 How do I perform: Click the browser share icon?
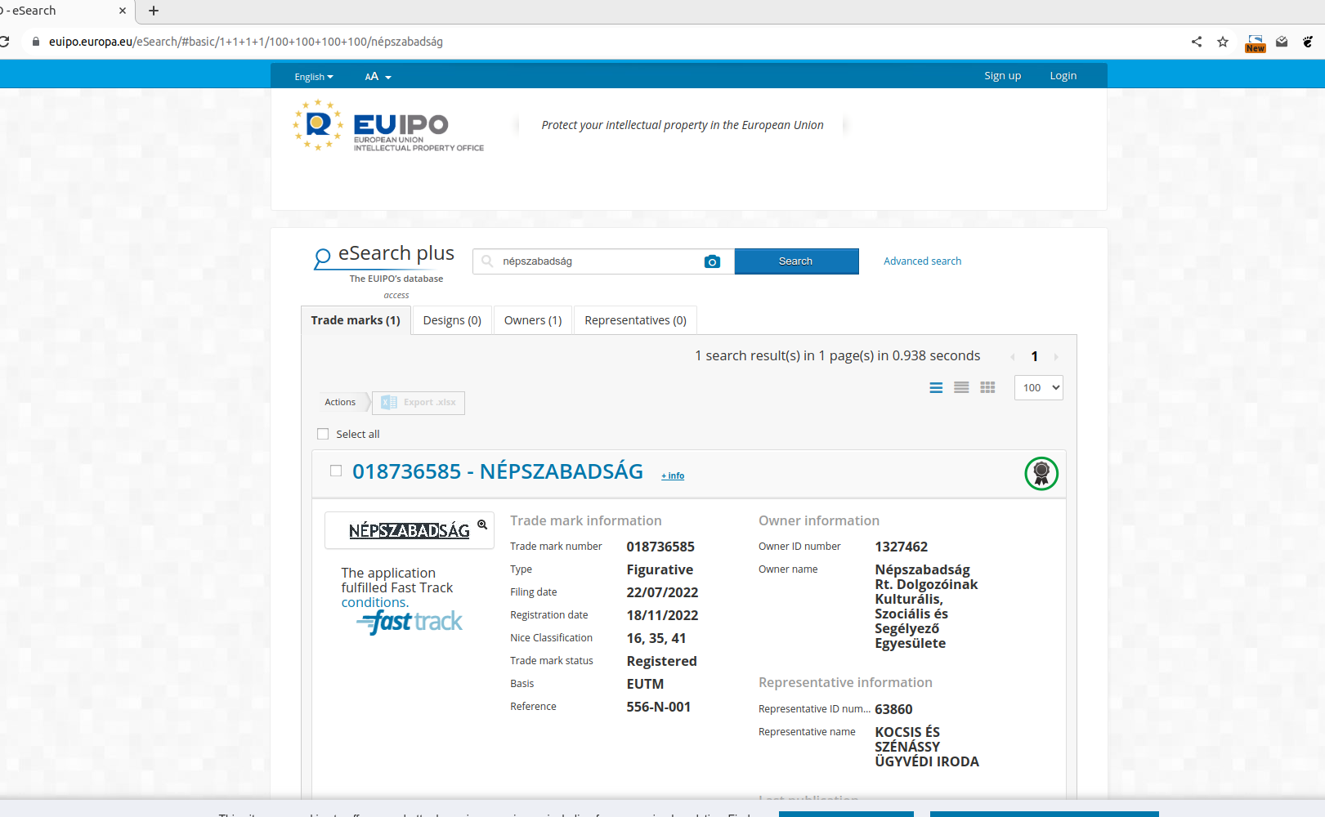[1197, 42]
